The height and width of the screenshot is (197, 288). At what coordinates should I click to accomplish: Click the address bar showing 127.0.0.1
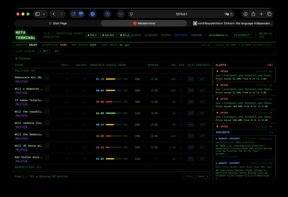(181, 14)
